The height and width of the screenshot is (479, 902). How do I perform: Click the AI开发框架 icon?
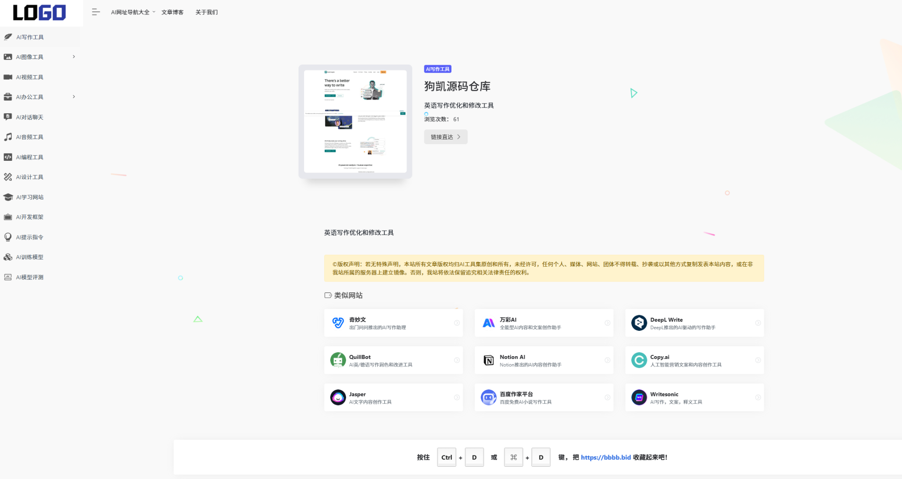click(x=8, y=217)
